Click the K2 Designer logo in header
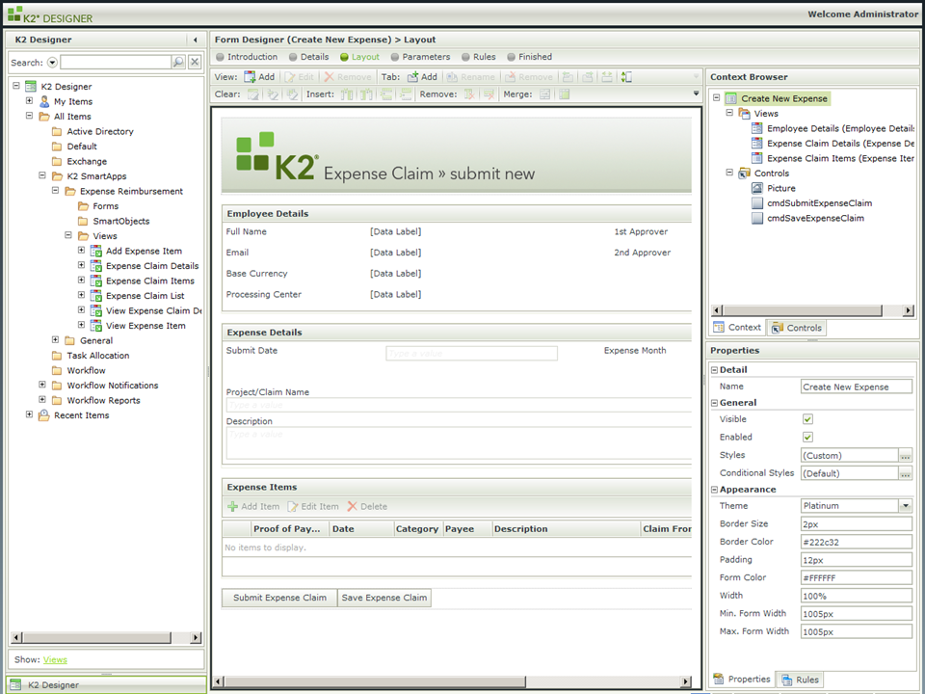The width and height of the screenshot is (925, 694). pos(50,14)
